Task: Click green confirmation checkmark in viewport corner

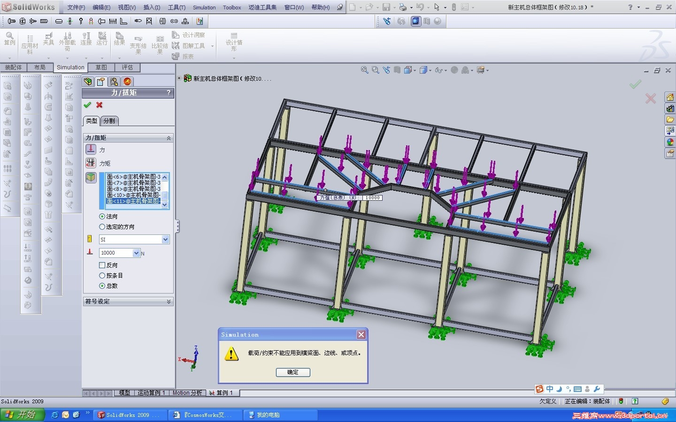Action: point(635,84)
